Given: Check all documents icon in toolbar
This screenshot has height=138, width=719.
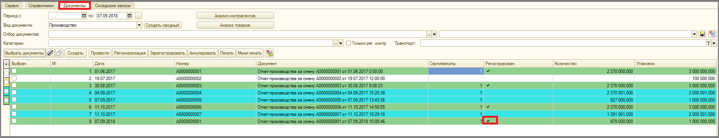Looking at the screenshot, I should tap(50, 53).
